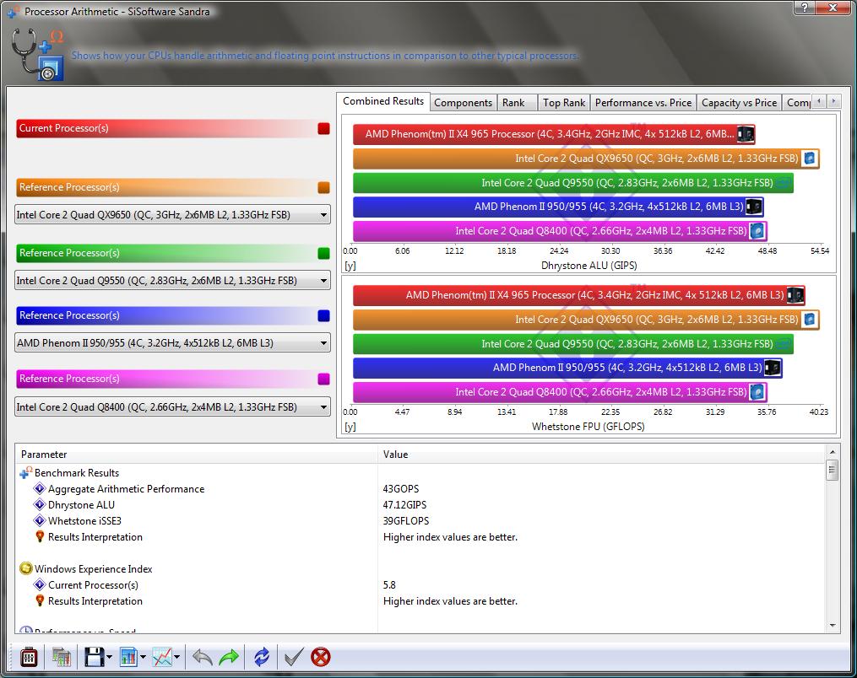Open the Components tab
Viewport: 857px width, 678px height.
click(463, 103)
